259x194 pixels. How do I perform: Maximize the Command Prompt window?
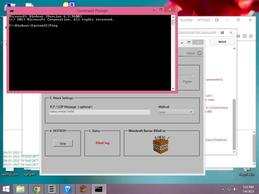161,10
